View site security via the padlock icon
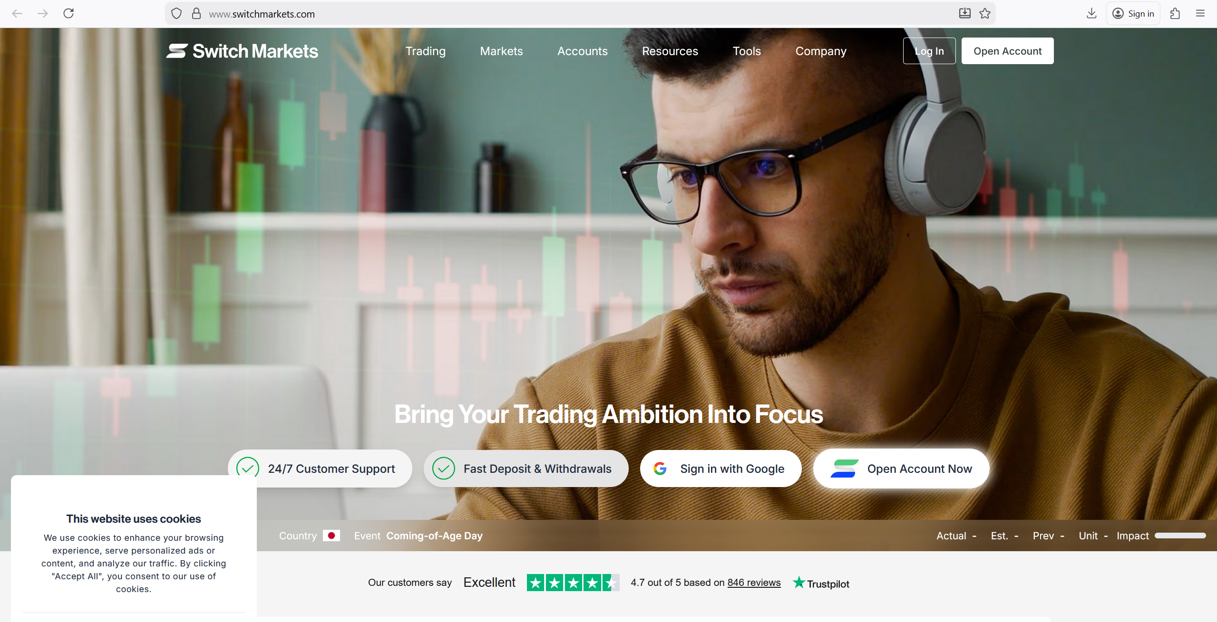Screen dimensions: 1217x622 pos(196,14)
